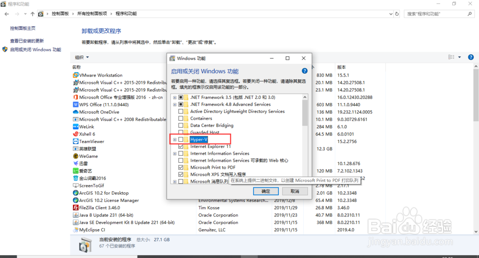Click the ArcGIS 10.2 License Manager icon
This screenshot has height=258, width=479.
click(x=76, y=200)
